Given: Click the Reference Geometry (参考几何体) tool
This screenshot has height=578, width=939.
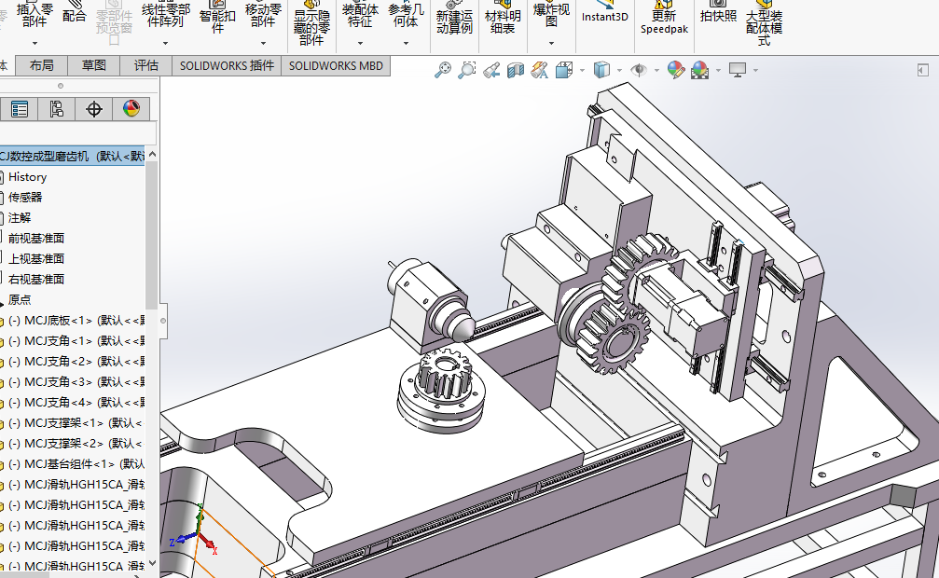Looking at the screenshot, I should point(406,15).
